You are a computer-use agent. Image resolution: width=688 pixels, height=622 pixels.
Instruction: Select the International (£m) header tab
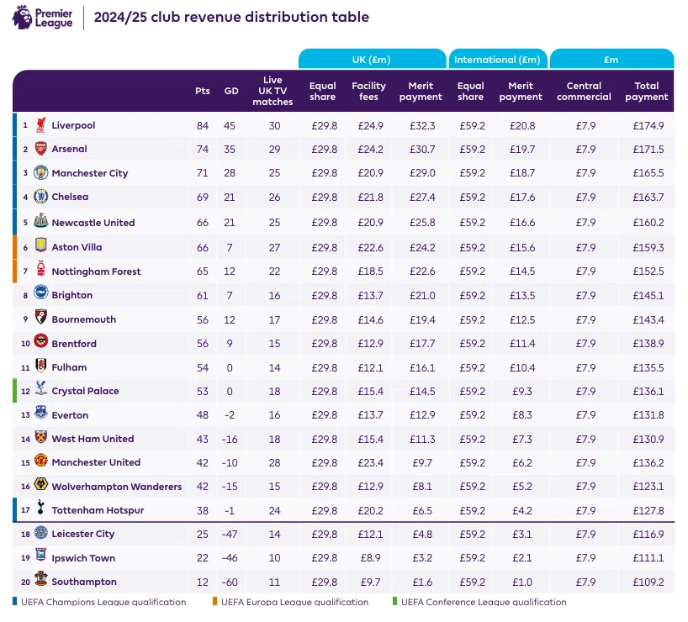tap(497, 59)
